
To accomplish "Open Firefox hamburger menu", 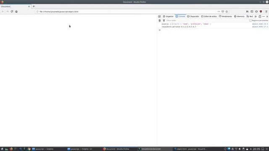I will tap(266, 11).
